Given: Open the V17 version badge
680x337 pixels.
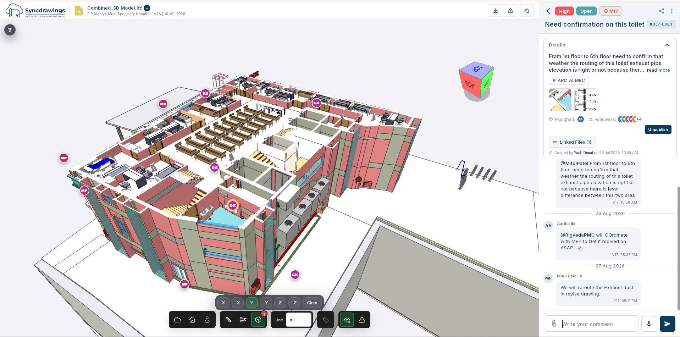Looking at the screenshot, I should [610, 11].
